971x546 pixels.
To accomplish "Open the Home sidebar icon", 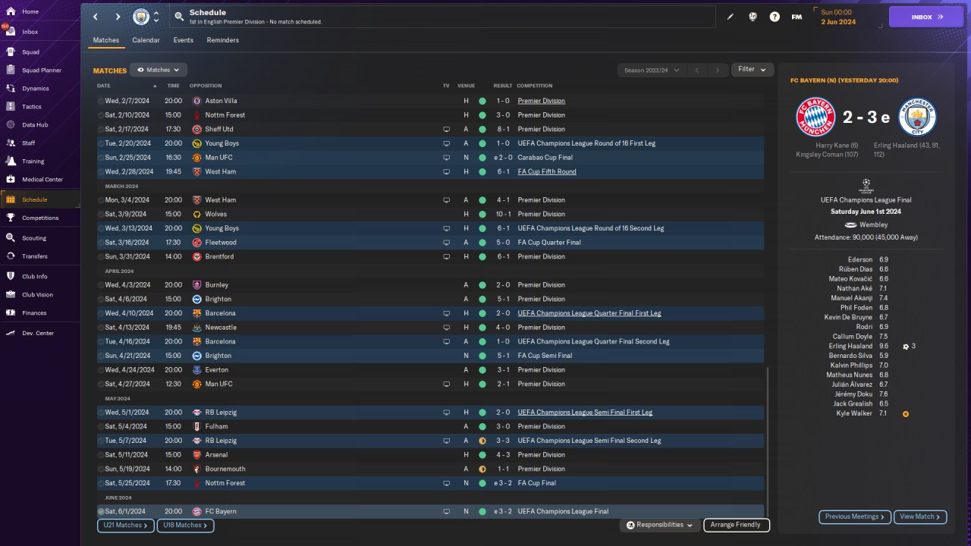I will (11, 11).
